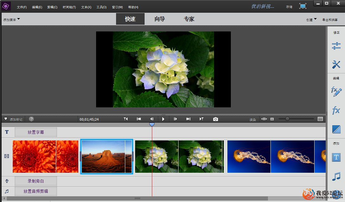The image size is (345, 202).
Task: Open the Music note panel icon
Action: tap(336, 177)
